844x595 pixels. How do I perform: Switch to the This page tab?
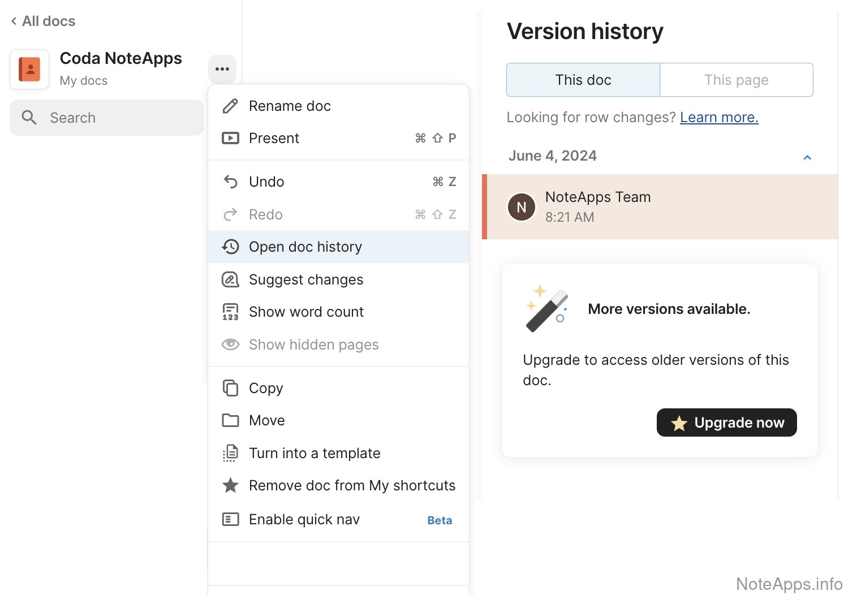[736, 80]
